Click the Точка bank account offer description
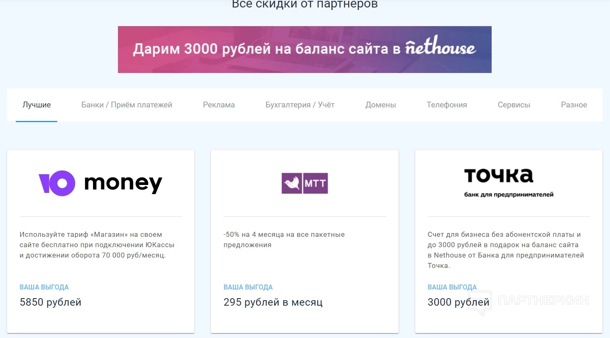 click(x=506, y=250)
